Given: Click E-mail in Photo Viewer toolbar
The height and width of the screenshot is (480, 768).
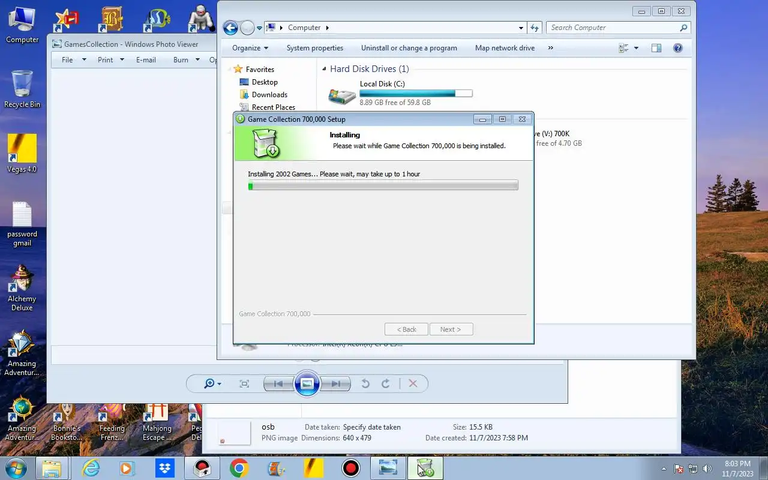Looking at the screenshot, I should click(146, 59).
